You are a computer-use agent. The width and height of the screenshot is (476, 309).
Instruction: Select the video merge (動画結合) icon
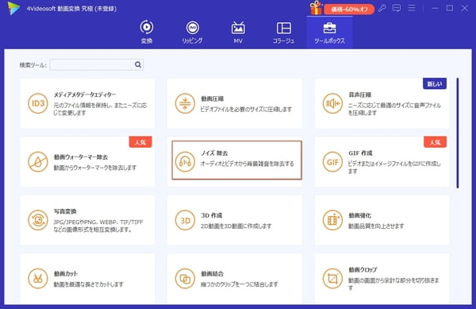[x=185, y=278]
